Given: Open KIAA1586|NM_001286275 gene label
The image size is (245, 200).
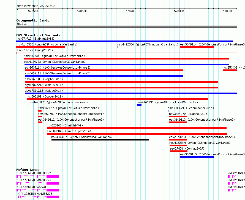Looking at the screenshot, I should 34,173.
